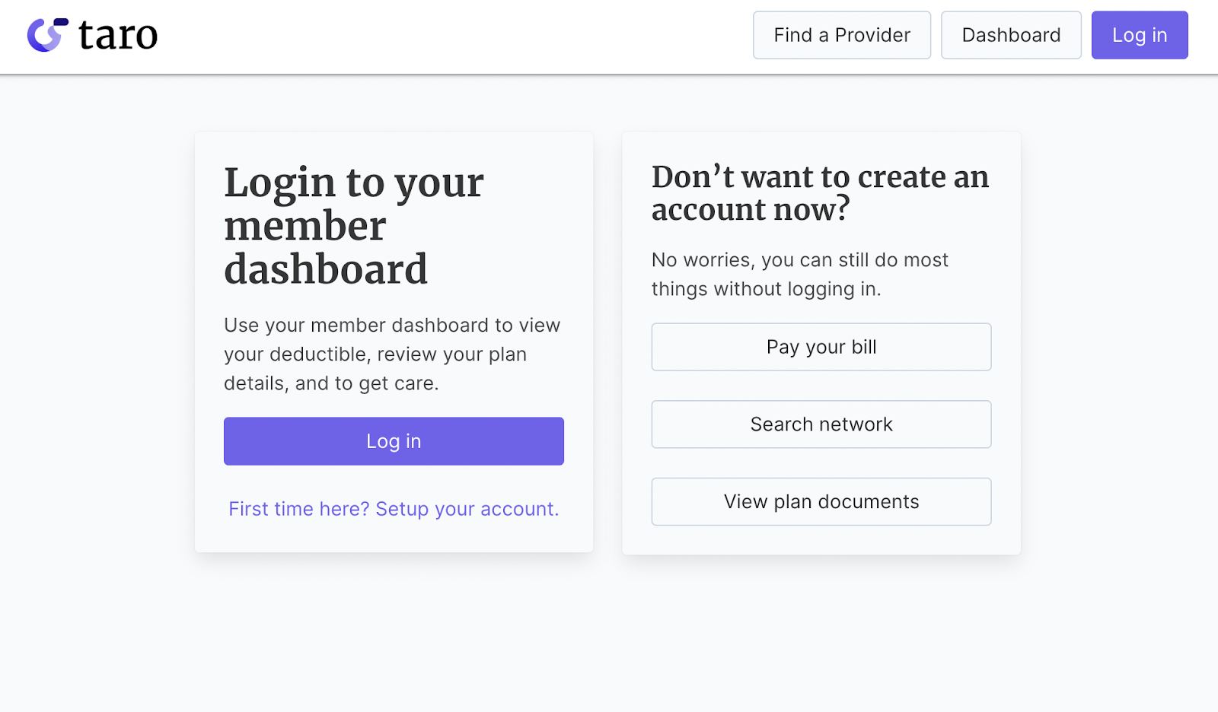
Task: Access the member dashboard login
Action: pyautogui.click(x=394, y=440)
